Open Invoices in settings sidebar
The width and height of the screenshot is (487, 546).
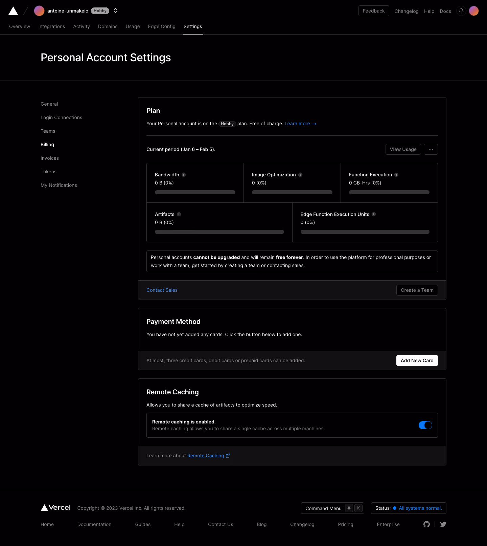pyautogui.click(x=50, y=158)
